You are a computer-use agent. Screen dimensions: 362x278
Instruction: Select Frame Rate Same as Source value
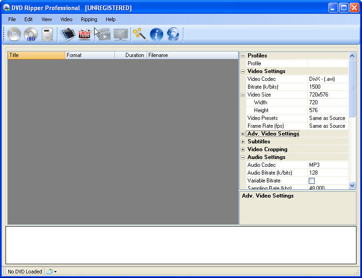pos(328,126)
